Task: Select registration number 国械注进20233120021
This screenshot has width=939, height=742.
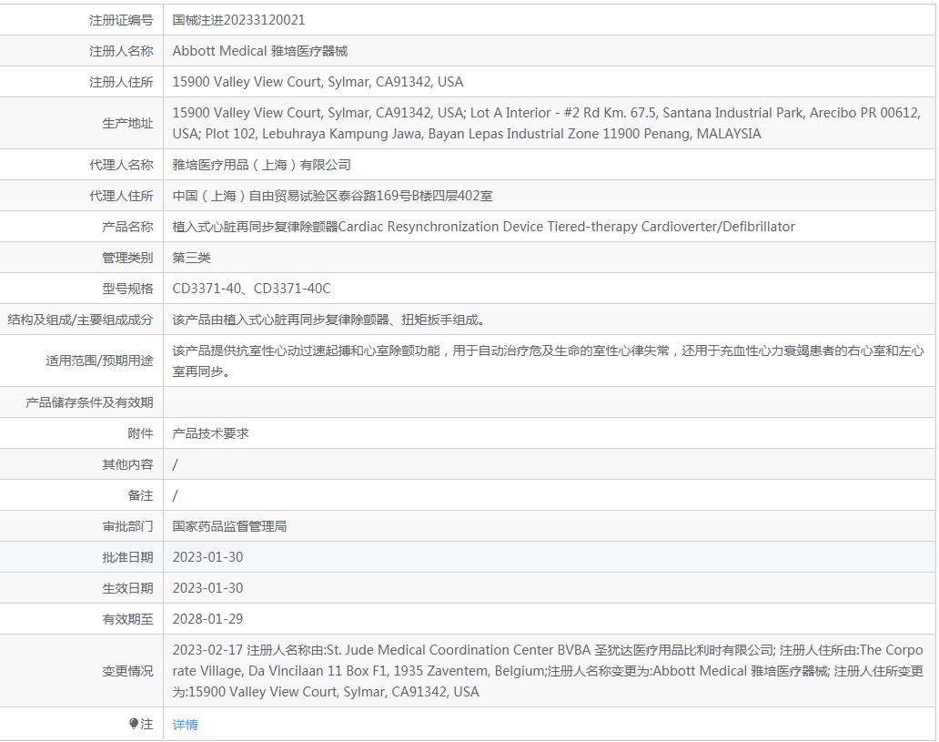Action: (x=239, y=20)
